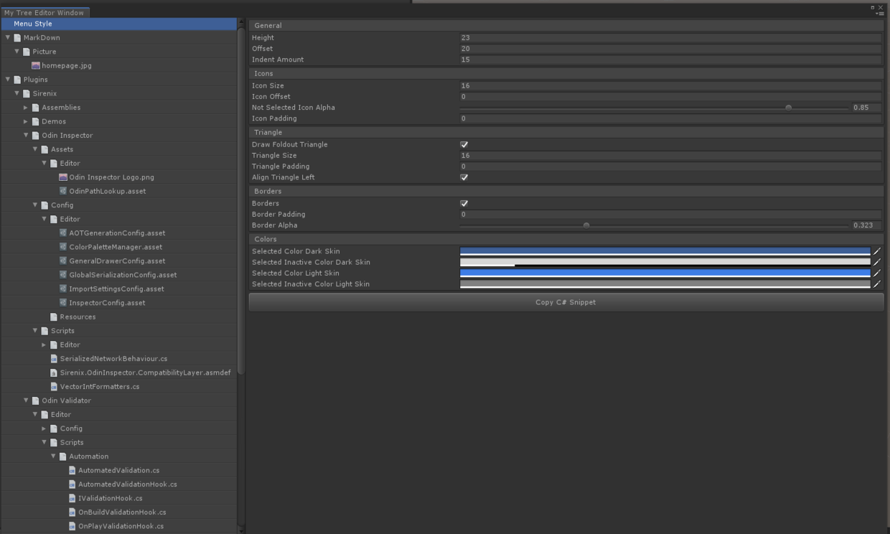Click the eyedropper for Selected Inactive Color Light Skin
Viewport: 890px width, 534px height.
(877, 284)
